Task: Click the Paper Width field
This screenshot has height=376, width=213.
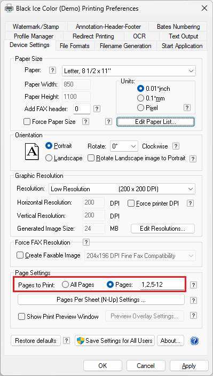Action: point(76,84)
